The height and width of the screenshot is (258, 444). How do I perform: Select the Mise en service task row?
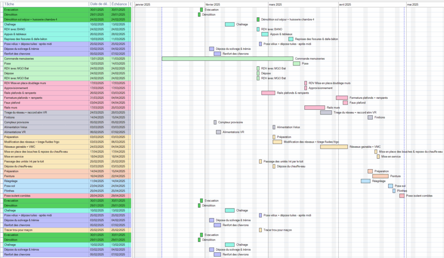point(67,157)
